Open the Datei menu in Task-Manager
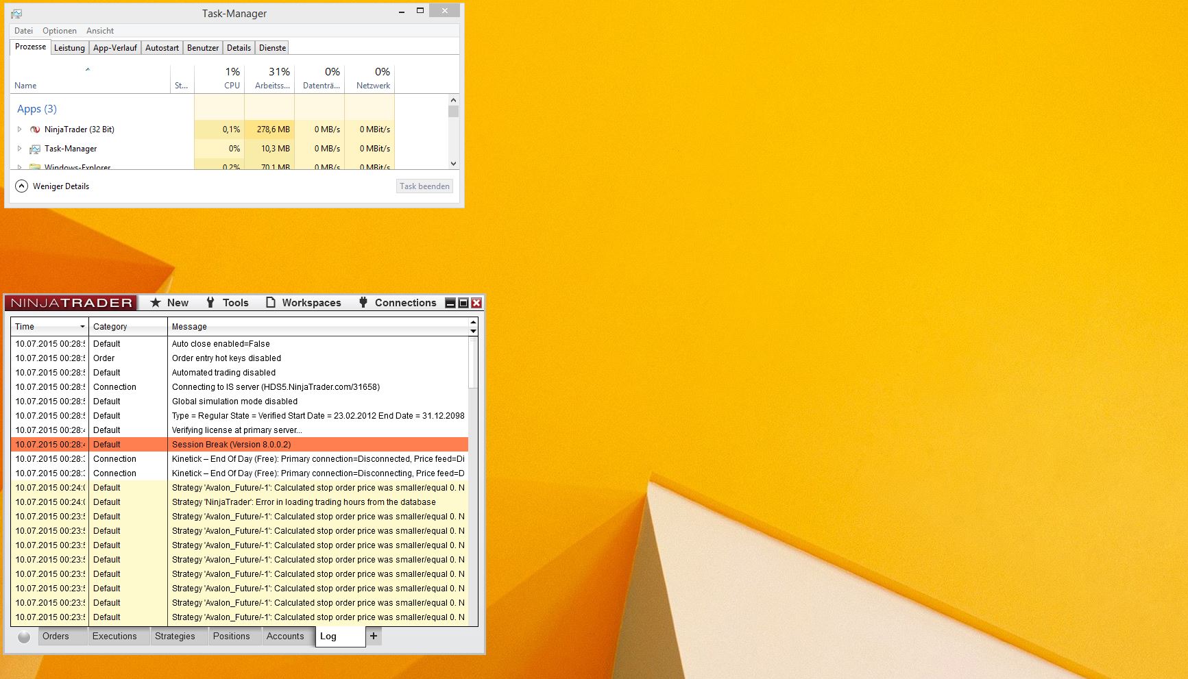 pyautogui.click(x=23, y=31)
